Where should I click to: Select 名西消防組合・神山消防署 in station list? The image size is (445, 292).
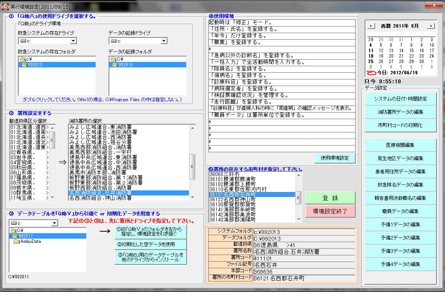[x=100, y=198]
